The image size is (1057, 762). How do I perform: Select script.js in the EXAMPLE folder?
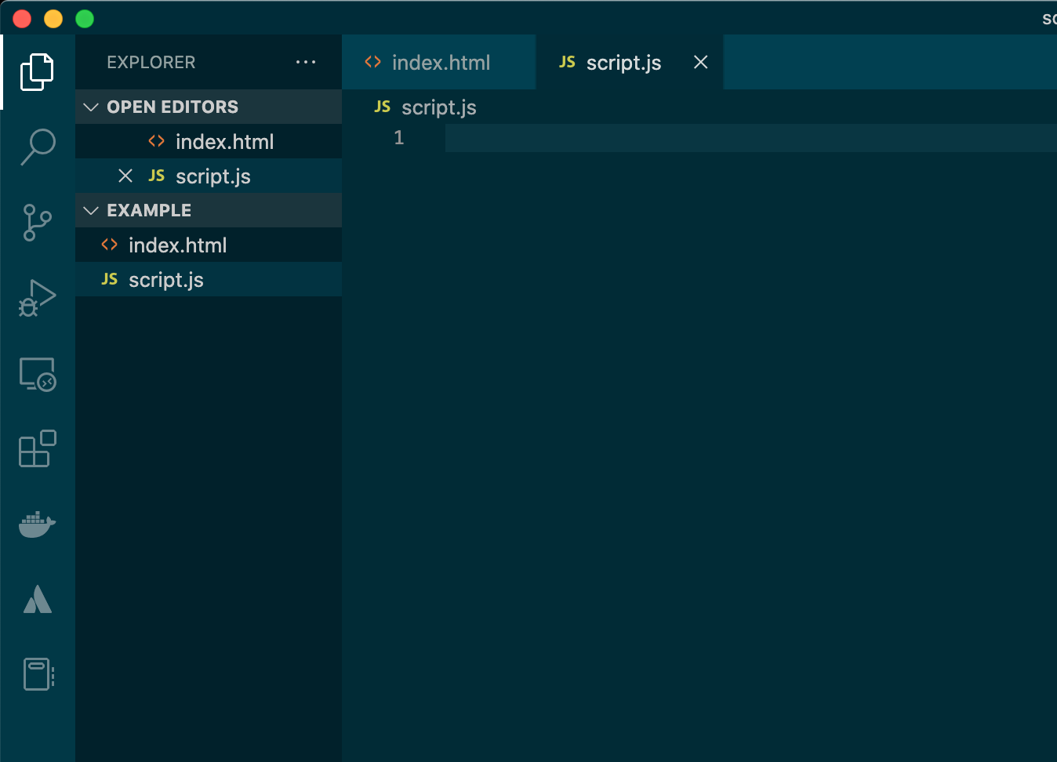166,279
